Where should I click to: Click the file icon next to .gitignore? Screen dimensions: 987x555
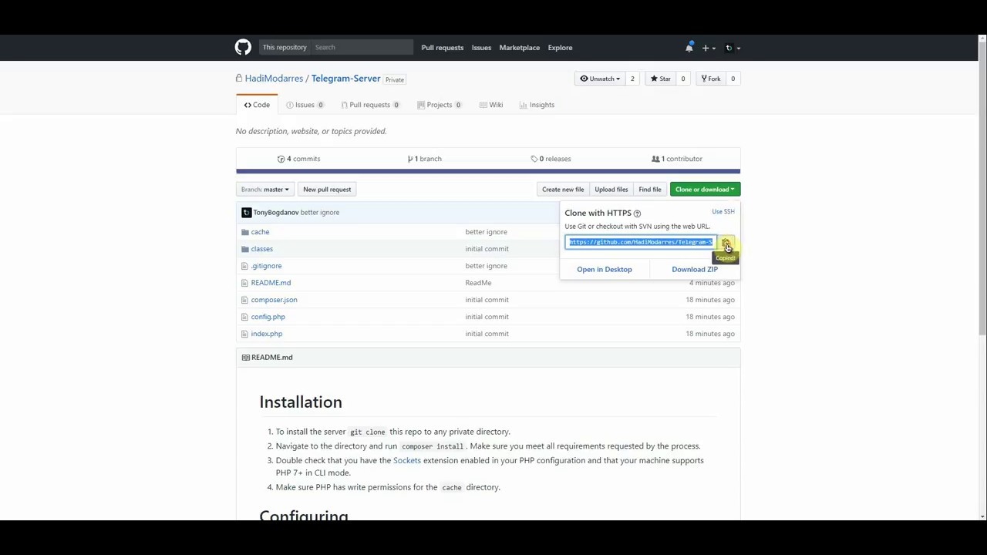[244, 266]
